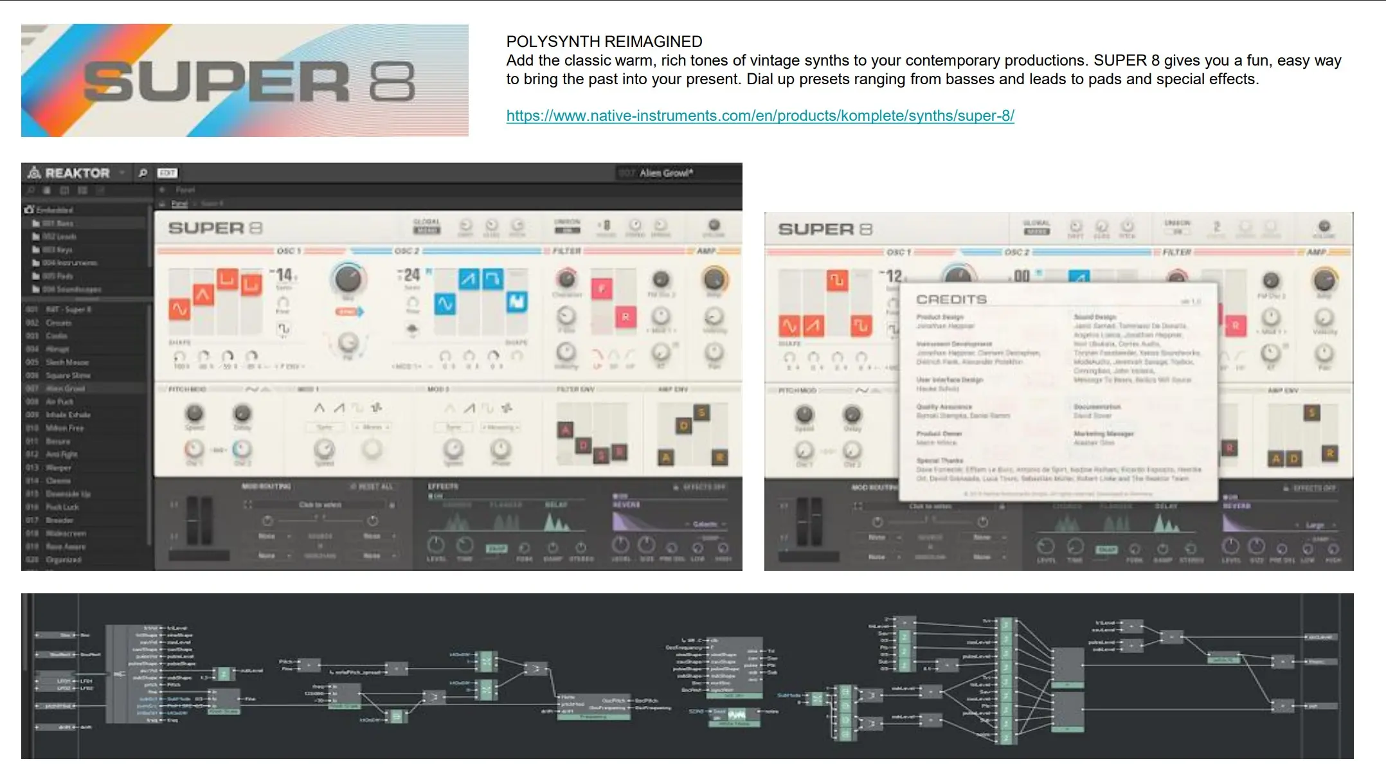Click the Pitch Mod Delay knob, left synth
The height and width of the screenshot is (781, 1386).
[x=242, y=413]
